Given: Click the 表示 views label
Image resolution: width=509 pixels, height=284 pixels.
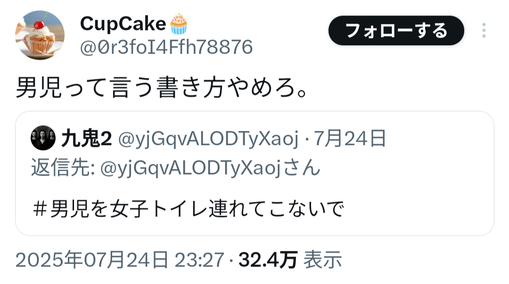Looking at the screenshot, I should (x=322, y=260).
